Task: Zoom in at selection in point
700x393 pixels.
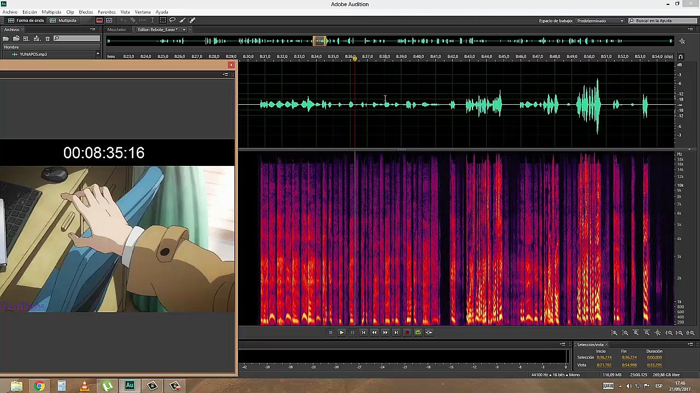Action: pyautogui.click(x=669, y=333)
